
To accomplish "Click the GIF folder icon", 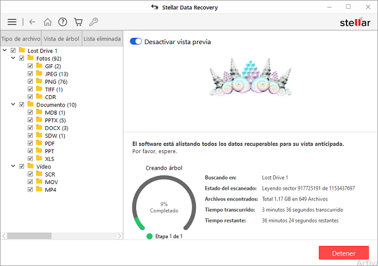I will [39, 66].
